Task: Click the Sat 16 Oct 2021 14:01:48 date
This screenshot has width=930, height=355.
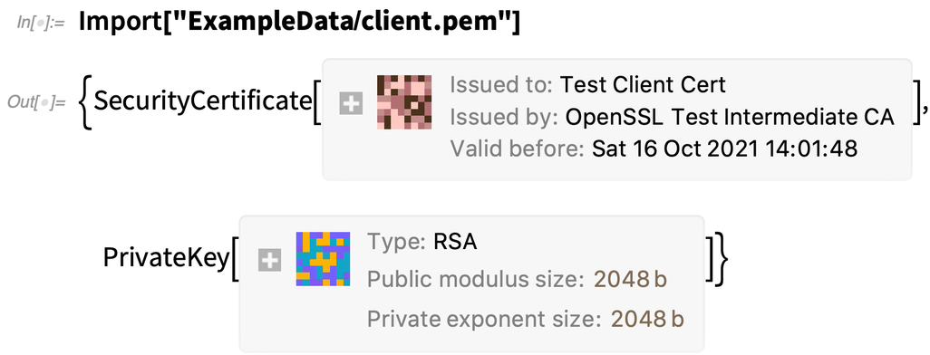Action: pos(725,149)
